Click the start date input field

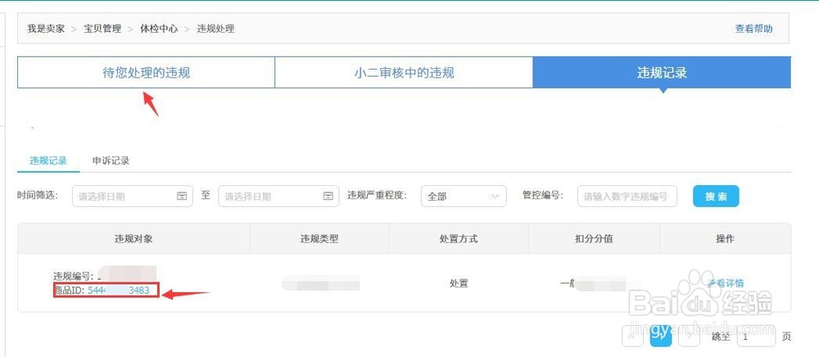point(132,197)
